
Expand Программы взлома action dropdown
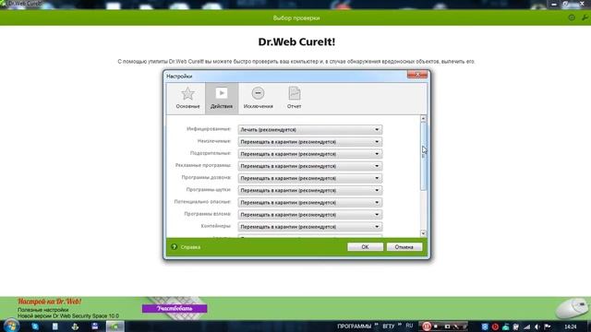pyautogui.click(x=310, y=215)
